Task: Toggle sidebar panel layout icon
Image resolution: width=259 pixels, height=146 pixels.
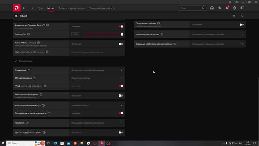Action: click(242, 8)
